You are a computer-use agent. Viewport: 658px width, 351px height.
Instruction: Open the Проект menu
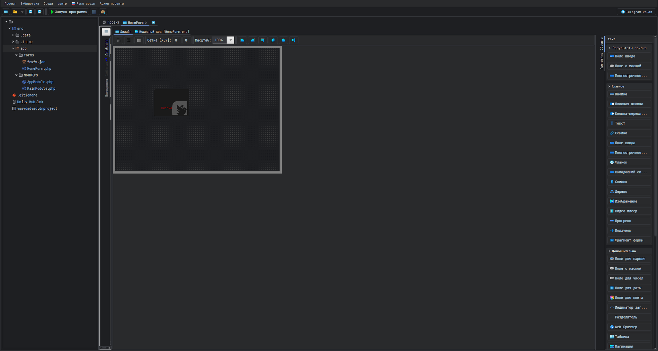coord(10,4)
